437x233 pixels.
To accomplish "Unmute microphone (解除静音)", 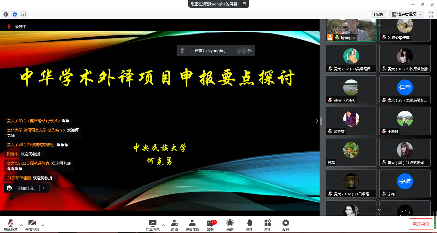I will [11, 225].
